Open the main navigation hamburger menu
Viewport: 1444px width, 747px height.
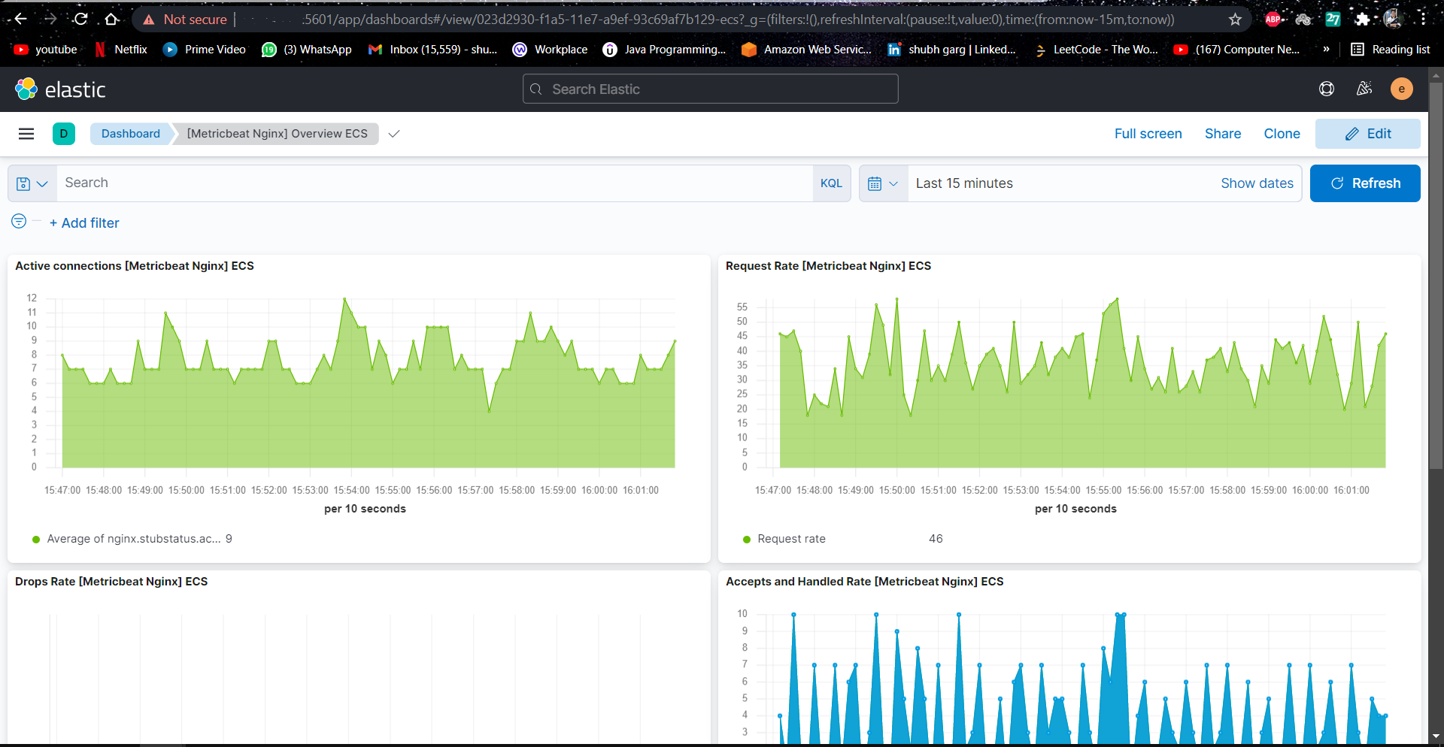pyautogui.click(x=26, y=134)
